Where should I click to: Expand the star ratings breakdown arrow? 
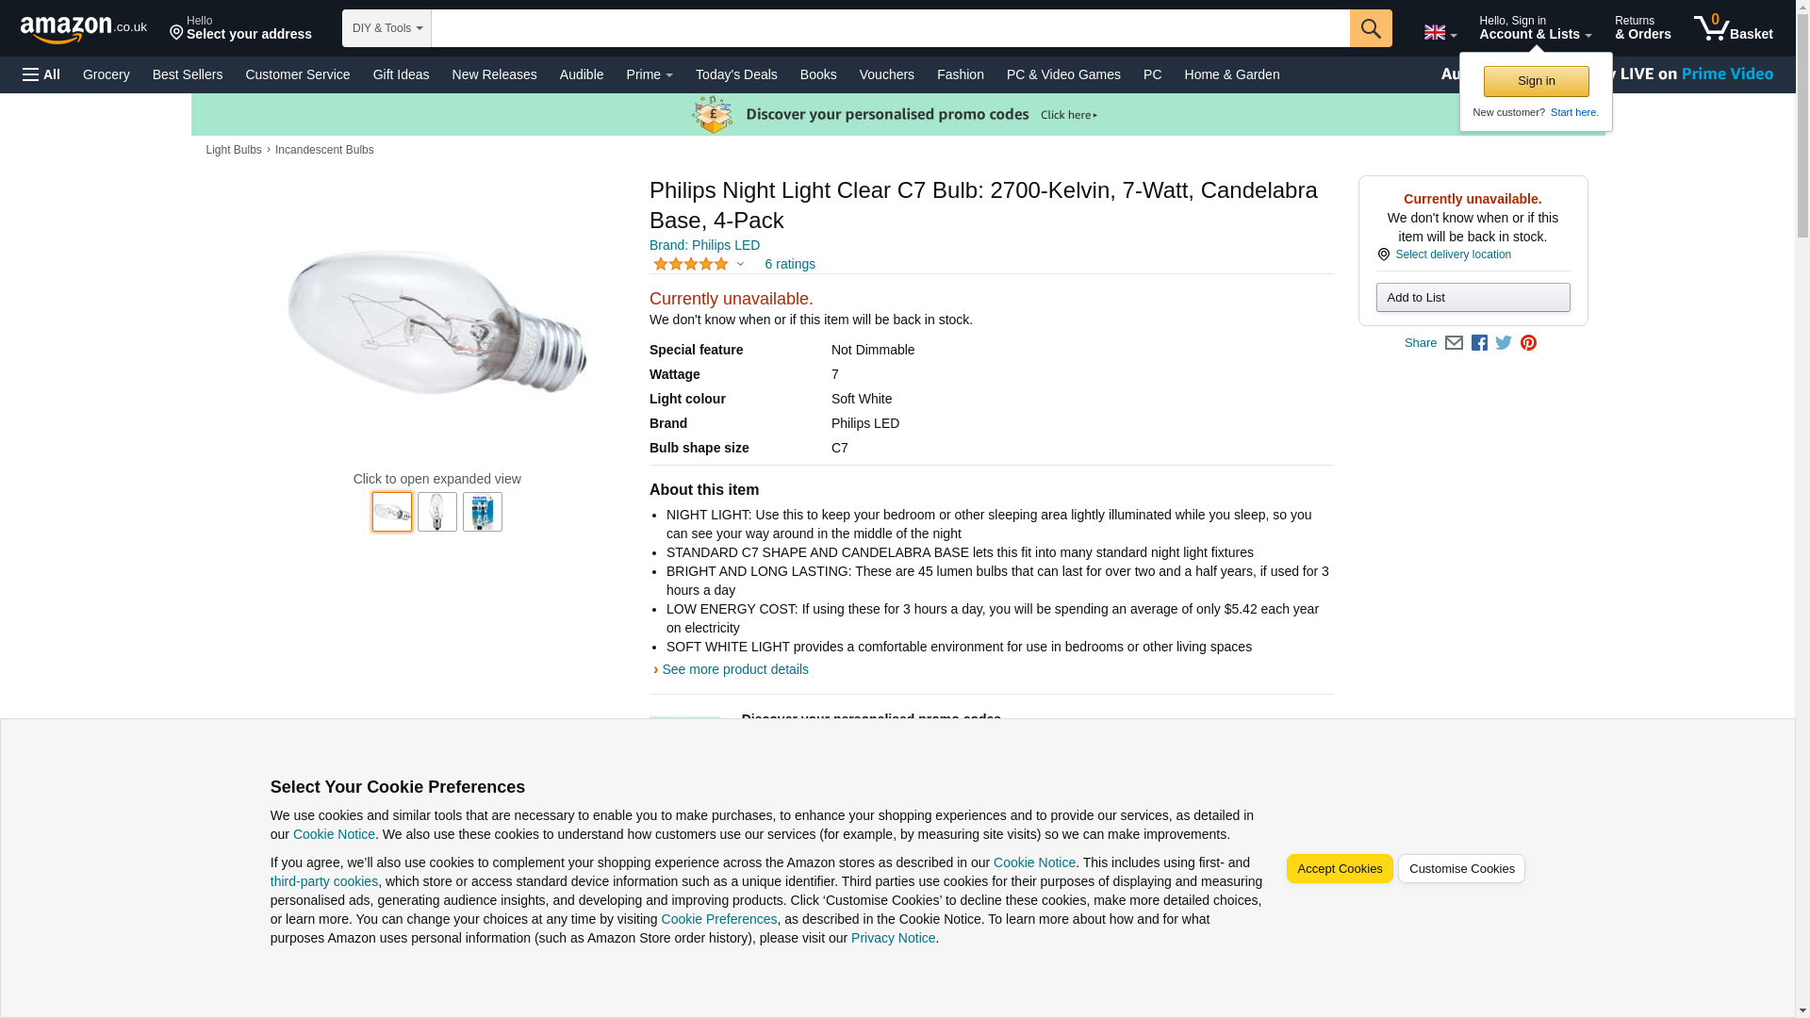click(740, 265)
